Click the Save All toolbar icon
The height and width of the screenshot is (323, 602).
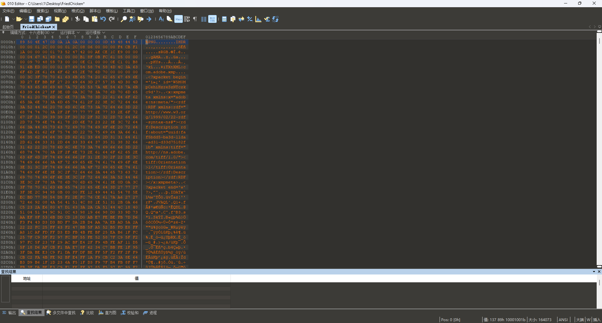coord(48,19)
